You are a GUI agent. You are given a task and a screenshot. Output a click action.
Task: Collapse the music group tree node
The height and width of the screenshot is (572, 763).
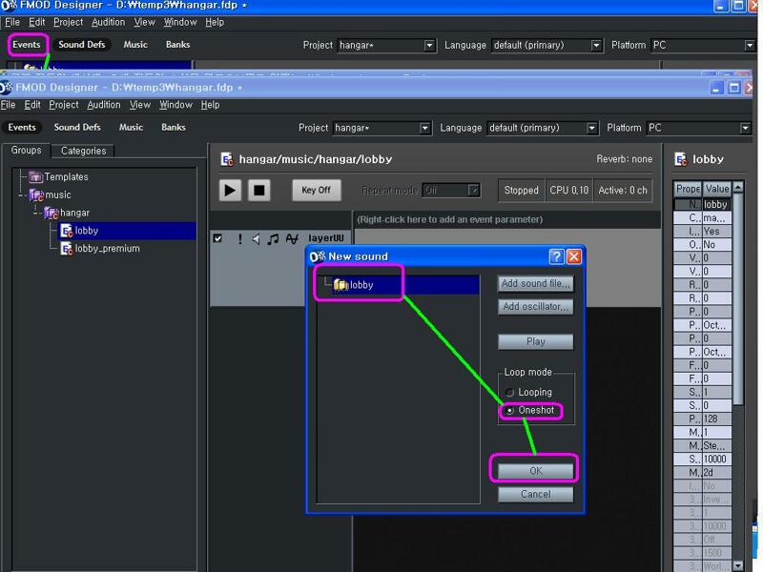pyautogui.click(x=21, y=195)
